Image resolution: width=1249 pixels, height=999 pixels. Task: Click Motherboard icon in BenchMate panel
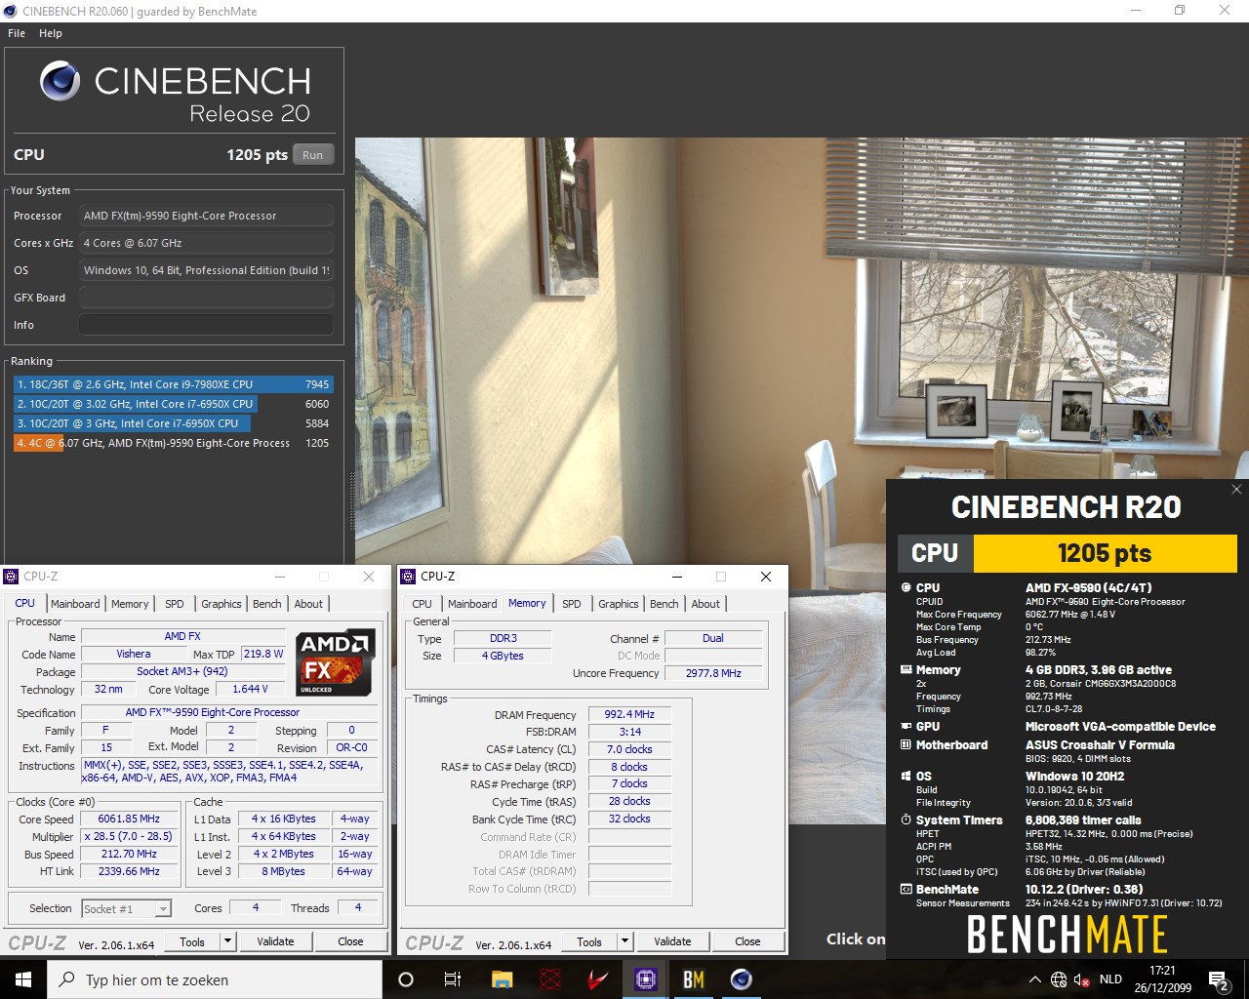[x=907, y=745]
